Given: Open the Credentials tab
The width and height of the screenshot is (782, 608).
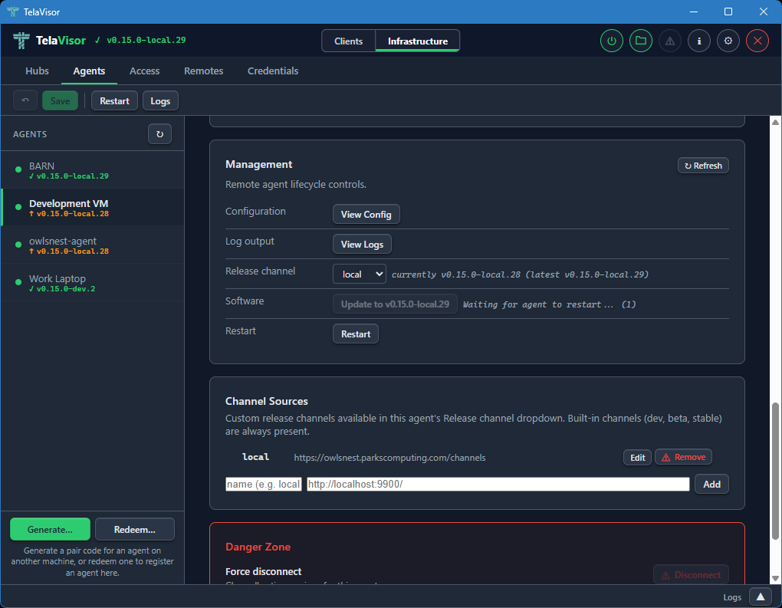Looking at the screenshot, I should coord(273,71).
